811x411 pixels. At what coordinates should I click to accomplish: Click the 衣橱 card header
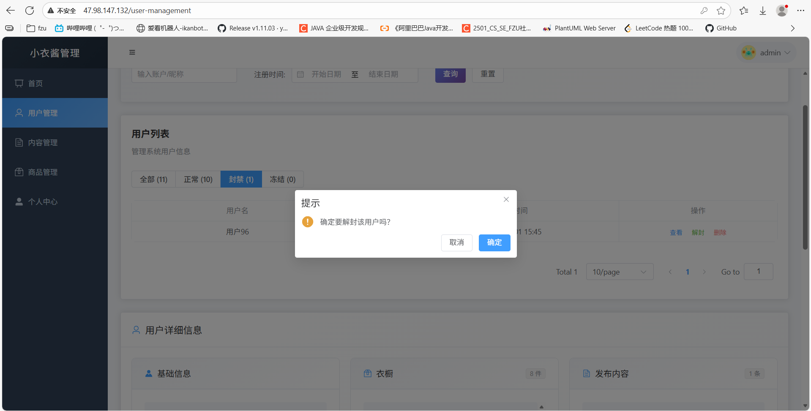pyautogui.click(x=454, y=373)
